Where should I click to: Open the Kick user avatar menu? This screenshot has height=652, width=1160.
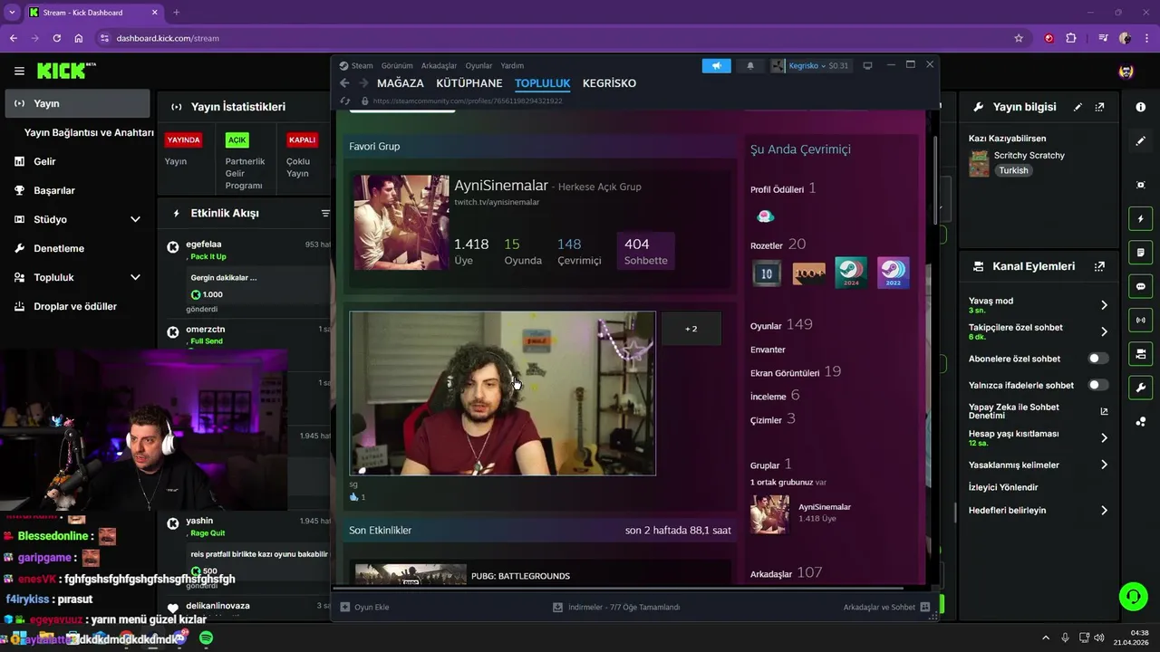point(1126,72)
